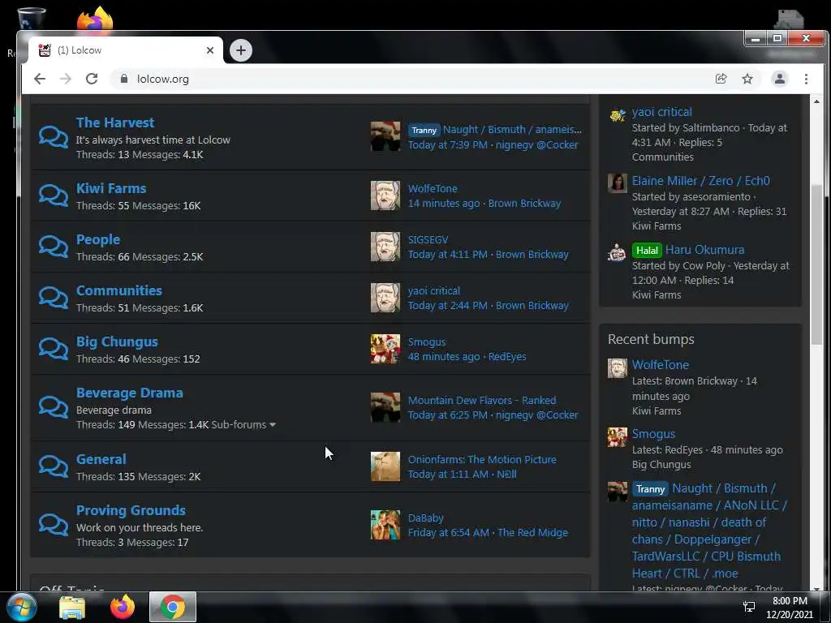Click the General forum chat icon
The width and height of the screenshot is (831, 623).
tap(54, 466)
